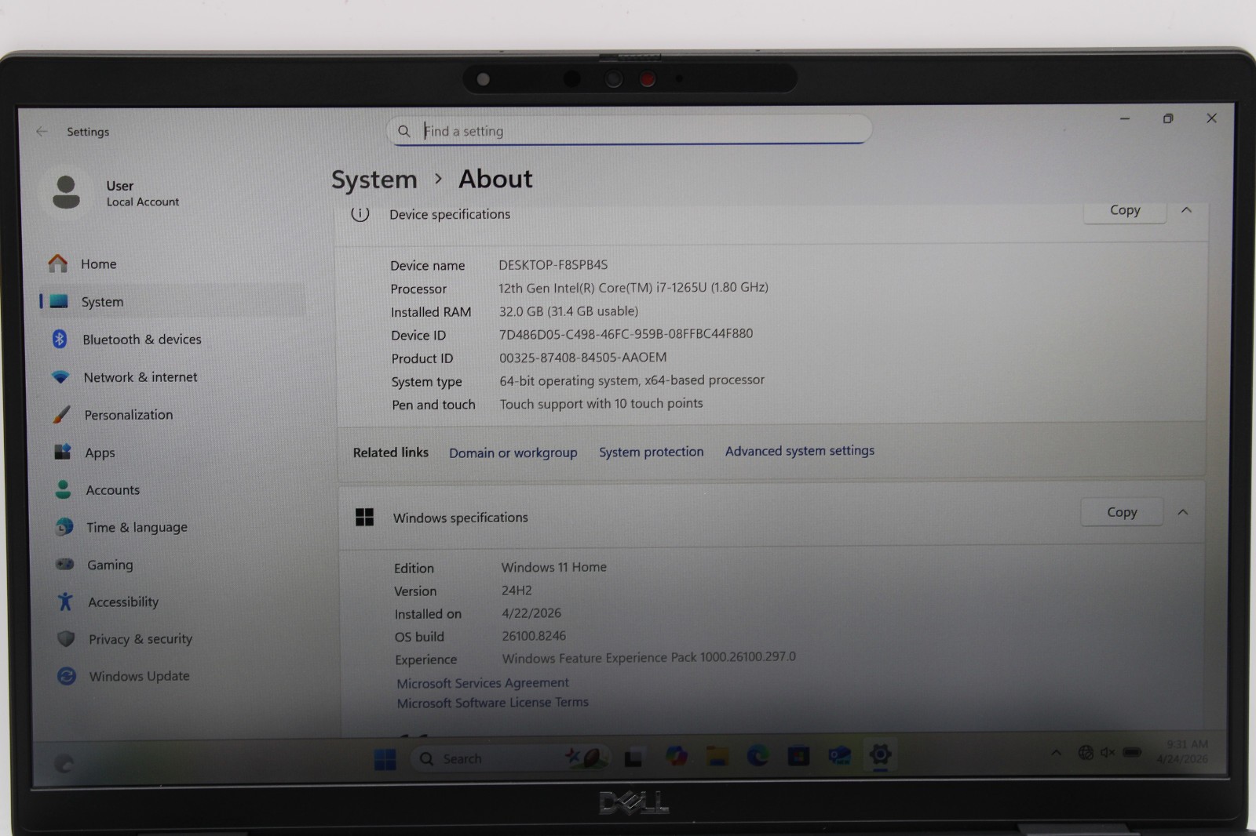Image resolution: width=1256 pixels, height=836 pixels.
Task: Open Gaming settings
Action: [x=110, y=565]
